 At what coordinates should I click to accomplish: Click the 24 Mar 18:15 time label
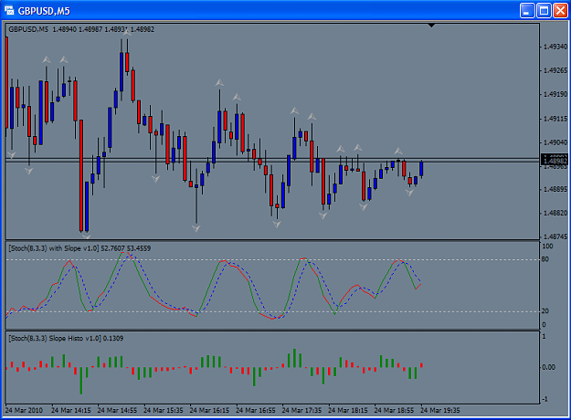pyautogui.click(x=348, y=410)
